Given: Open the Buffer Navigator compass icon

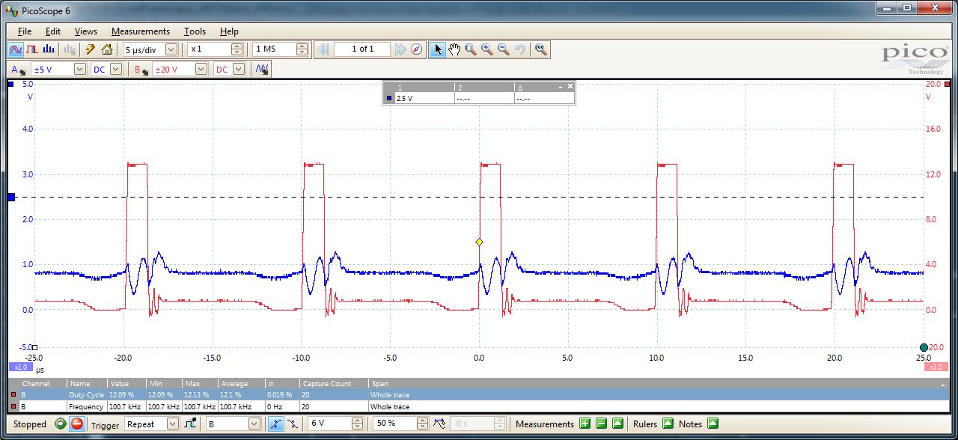Looking at the screenshot, I should coord(417,49).
